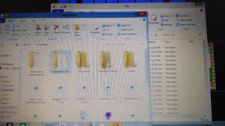The height and width of the screenshot is (126, 225).
Task: Open address history dropdown in 3ds window
Action: click(x=152, y=35)
